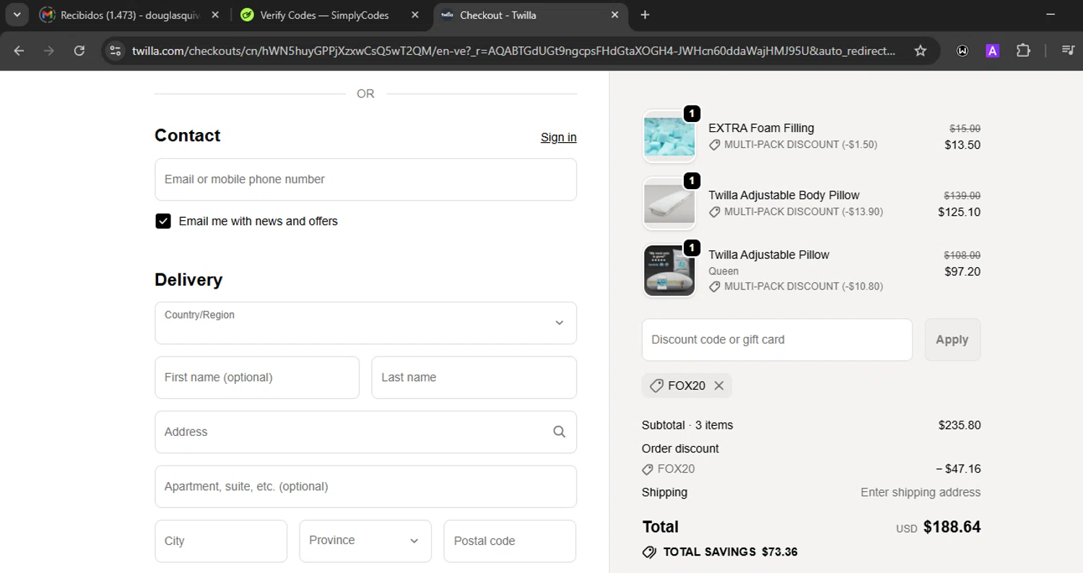Close the Gmail Recibidos tab
The image size is (1083, 573).
point(215,14)
